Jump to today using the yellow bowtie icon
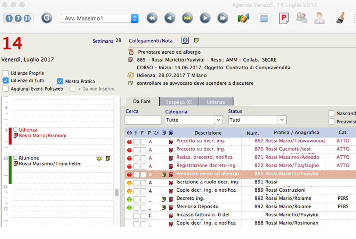 pos(187,18)
